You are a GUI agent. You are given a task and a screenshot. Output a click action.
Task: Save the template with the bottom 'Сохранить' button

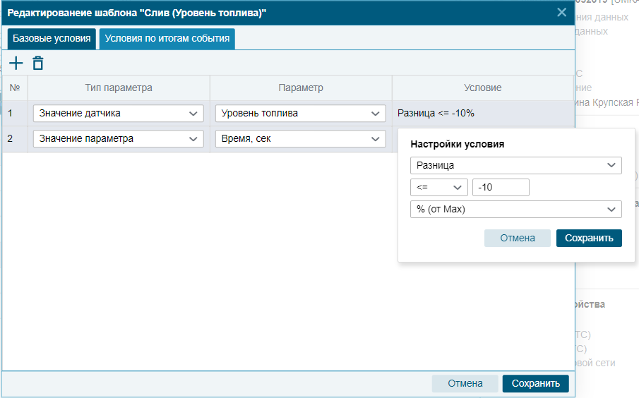click(x=535, y=383)
